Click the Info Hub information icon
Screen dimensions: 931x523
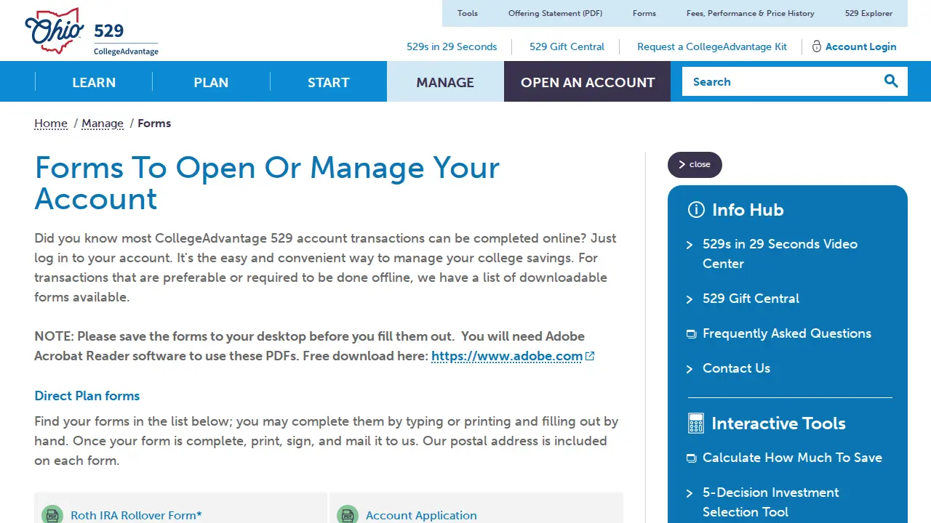[x=696, y=210]
